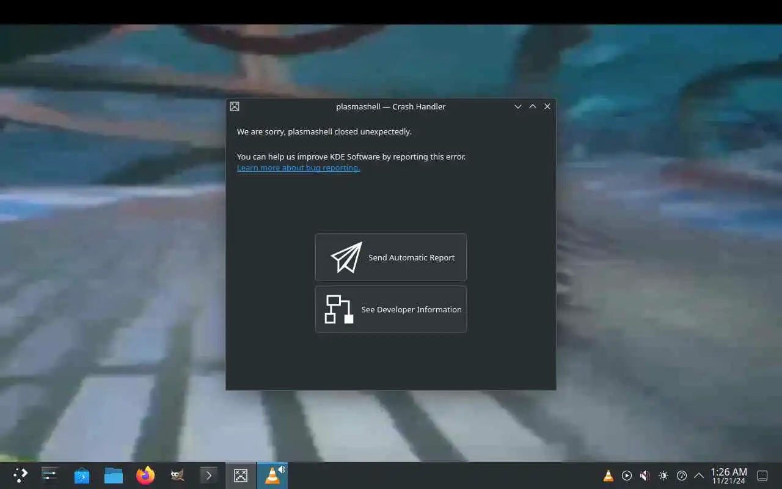Open the Discover software center
782x489 pixels.
point(82,476)
